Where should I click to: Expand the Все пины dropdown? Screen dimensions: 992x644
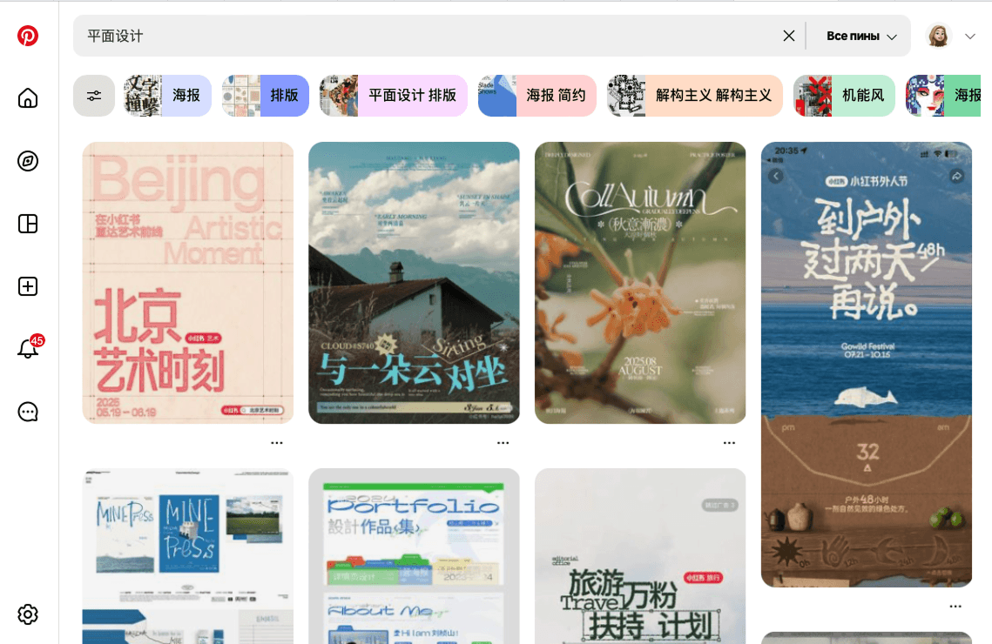tap(860, 37)
